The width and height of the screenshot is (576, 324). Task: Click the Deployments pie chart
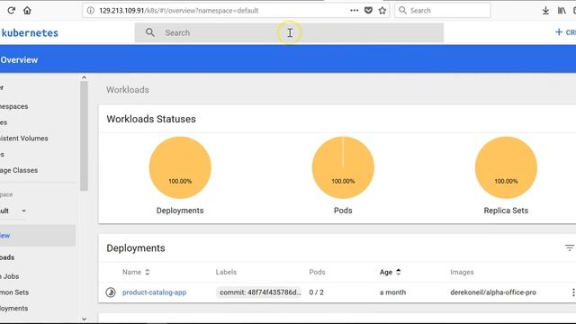180,167
